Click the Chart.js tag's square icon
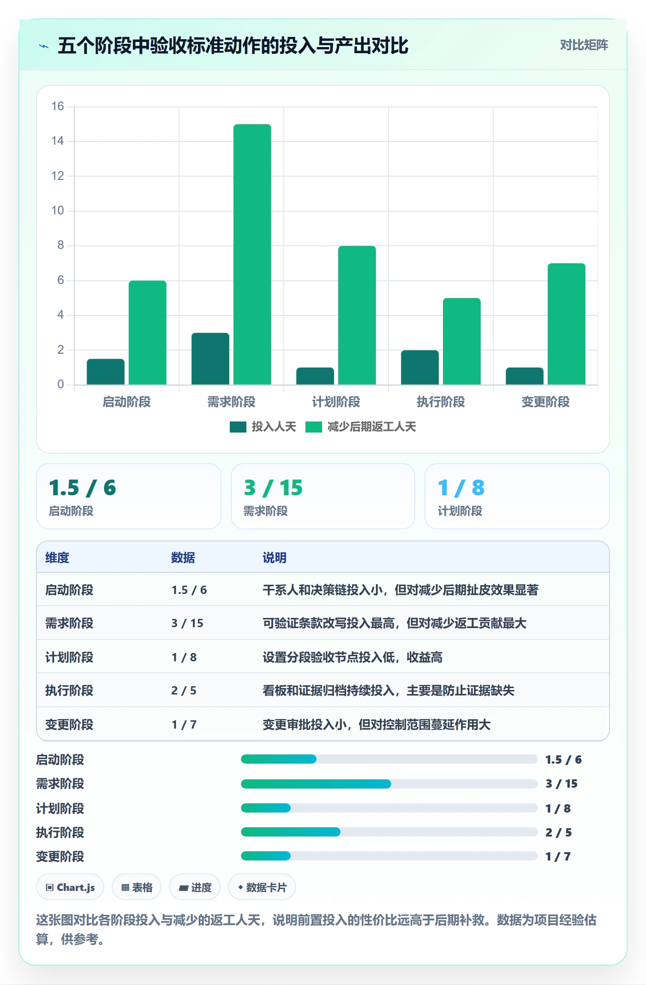The height and width of the screenshot is (985, 646). 50,887
